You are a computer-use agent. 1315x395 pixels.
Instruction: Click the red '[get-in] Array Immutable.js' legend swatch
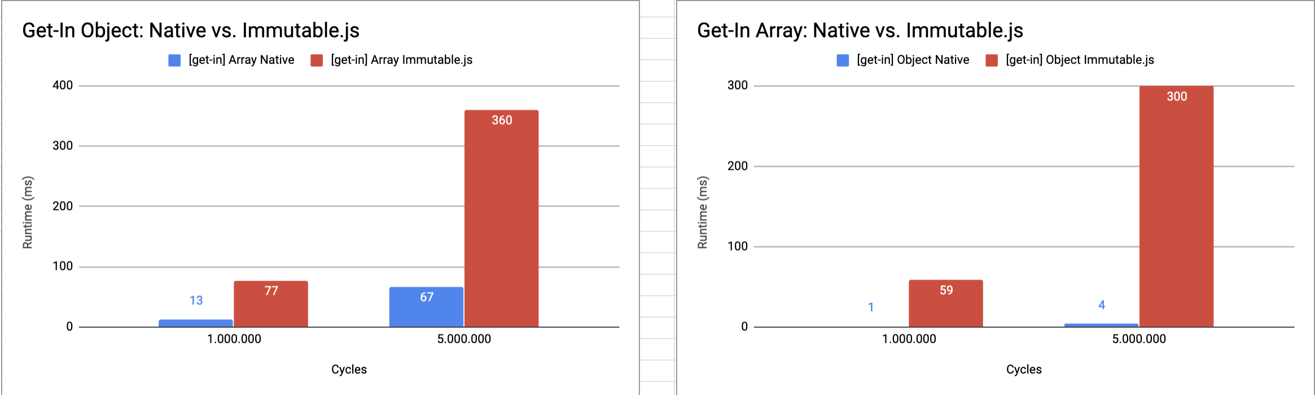click(317, 60)
